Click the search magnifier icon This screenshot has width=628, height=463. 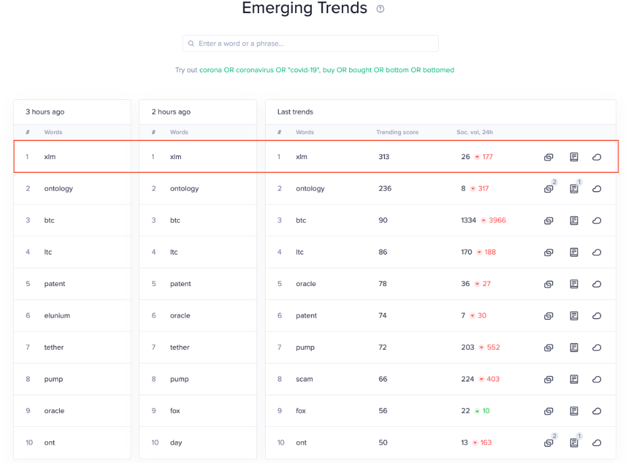pyautogui.click(x=191, y=43)
